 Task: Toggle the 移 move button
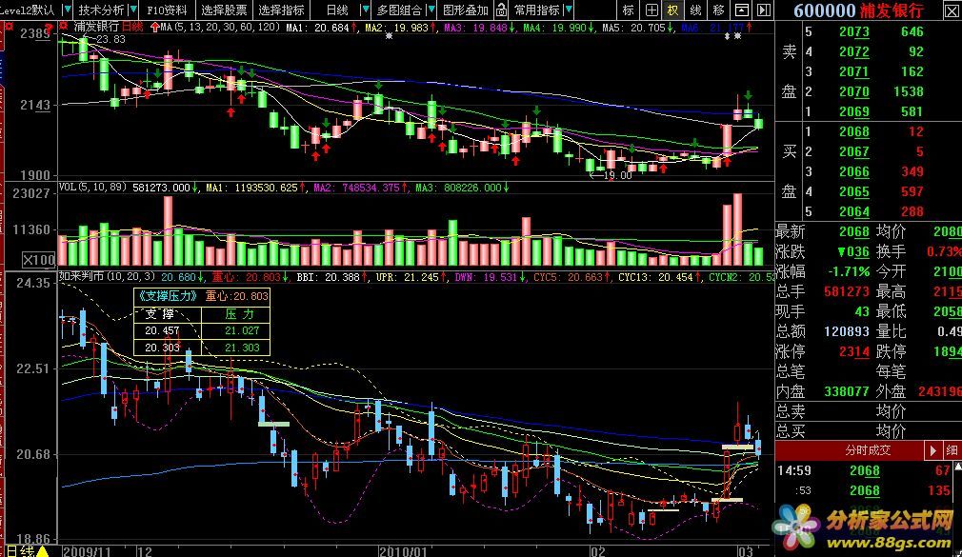point(718,10)
